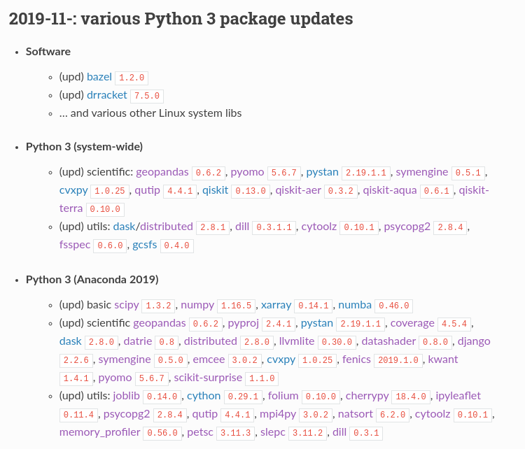
Task: Open the drracket link
Action: click(x=107, y=95)
